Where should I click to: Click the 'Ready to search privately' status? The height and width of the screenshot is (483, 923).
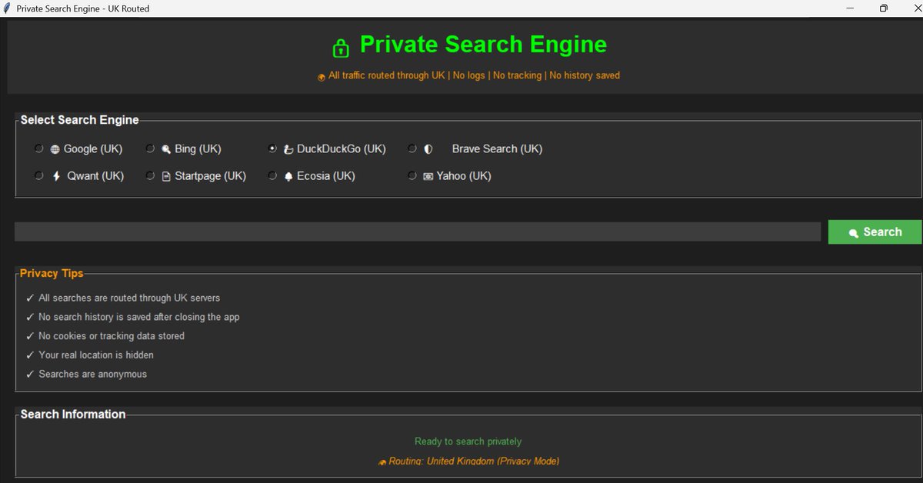468,441
